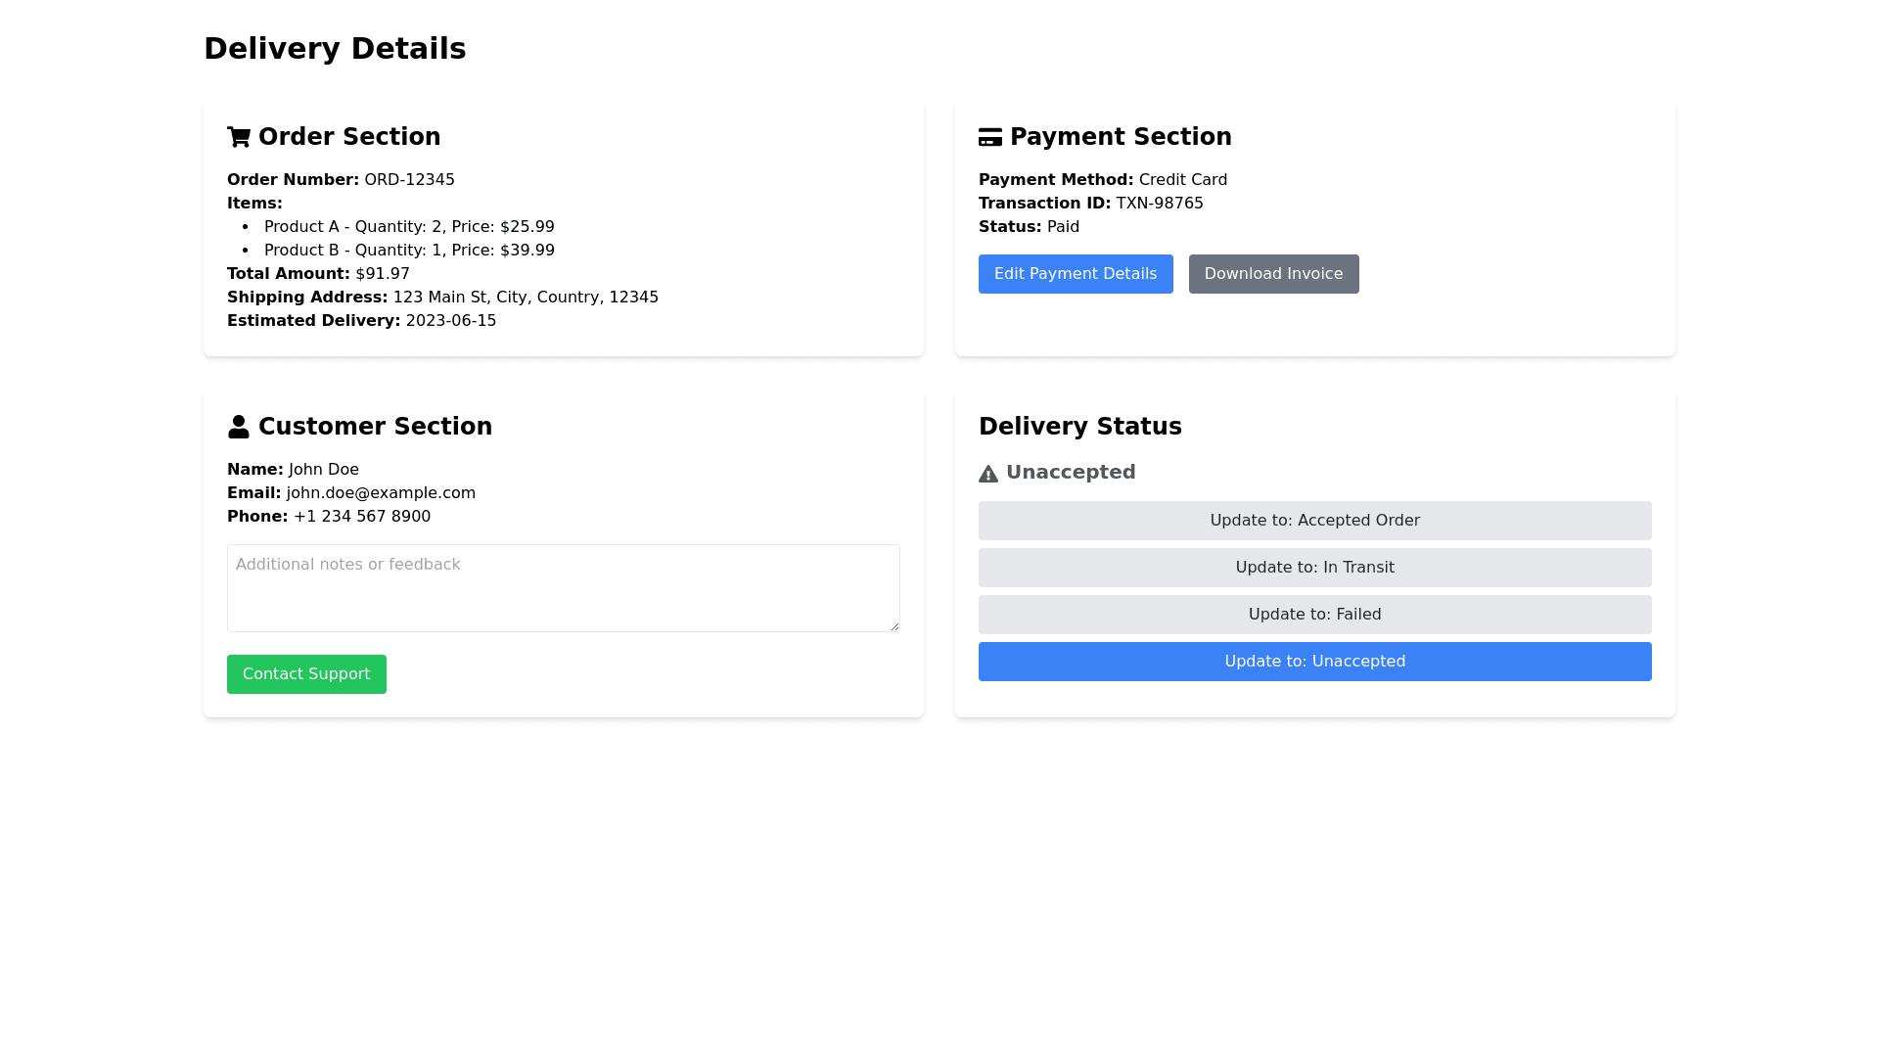
Task: Choose Update to: Unaccepted
Action: 1314,662
